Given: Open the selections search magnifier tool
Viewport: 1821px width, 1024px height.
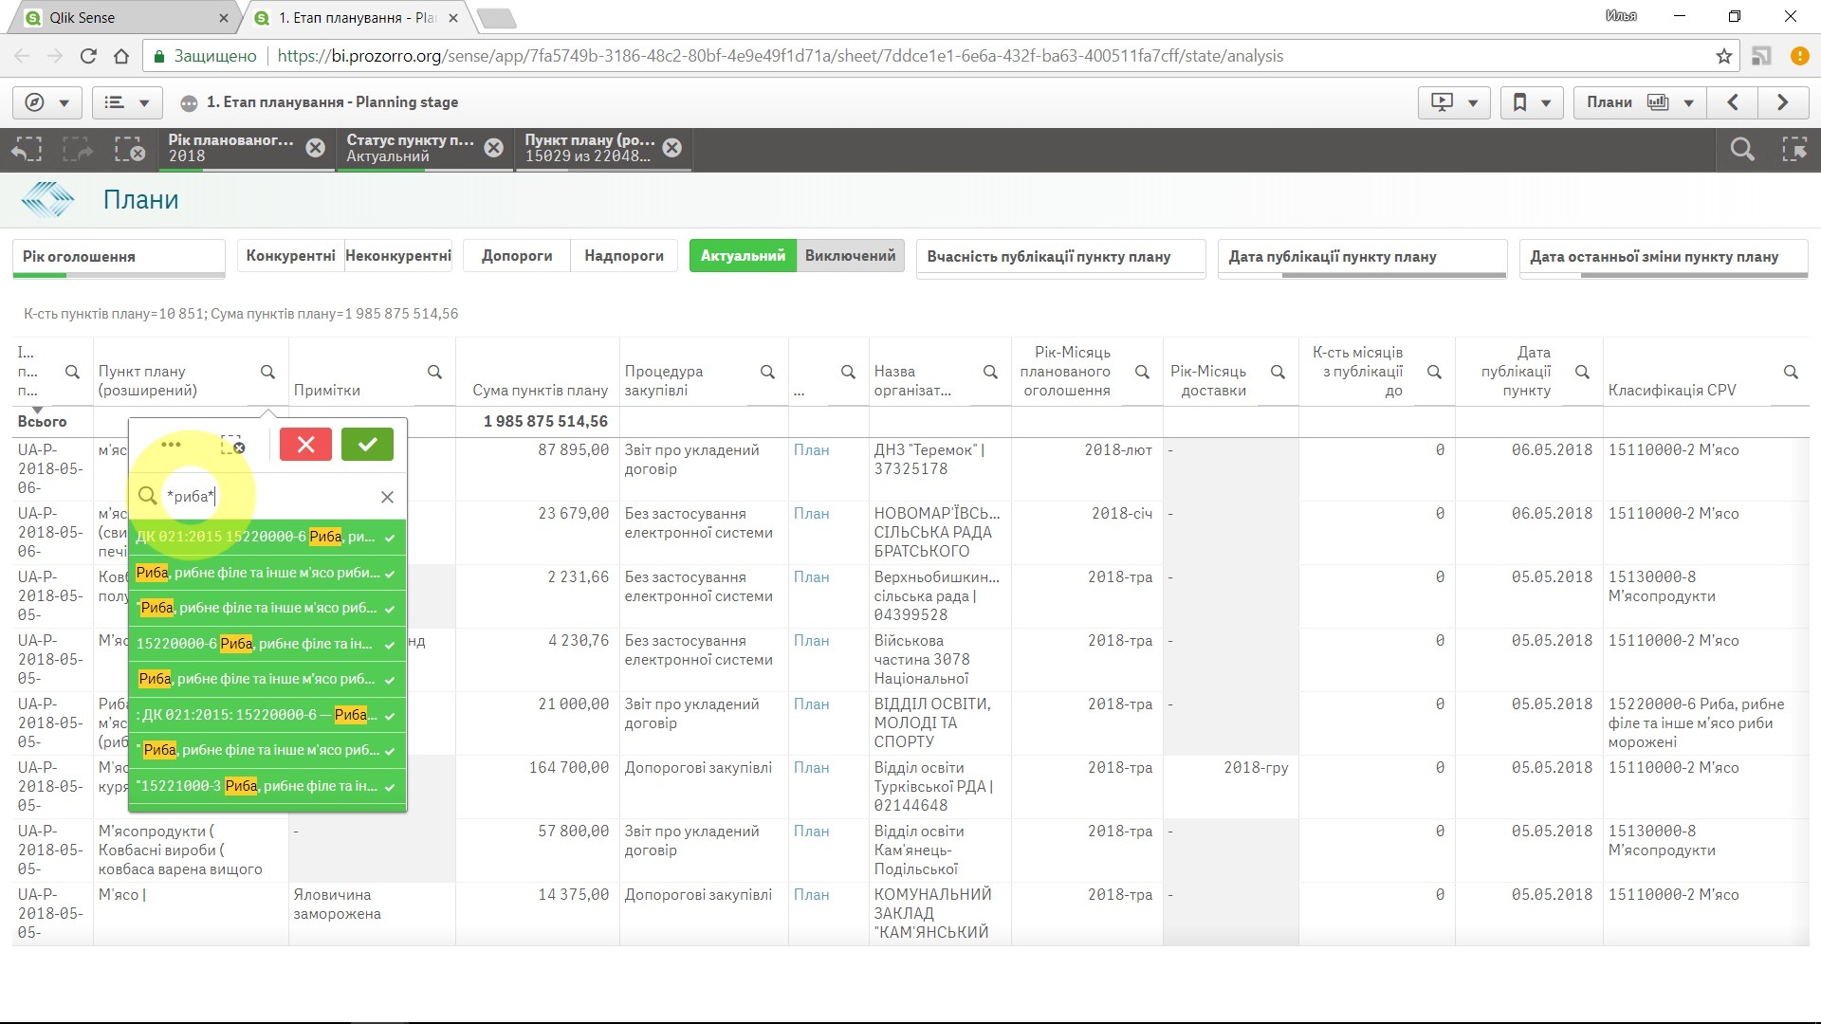Looking at the screenshot, I should click(1741, 149).
